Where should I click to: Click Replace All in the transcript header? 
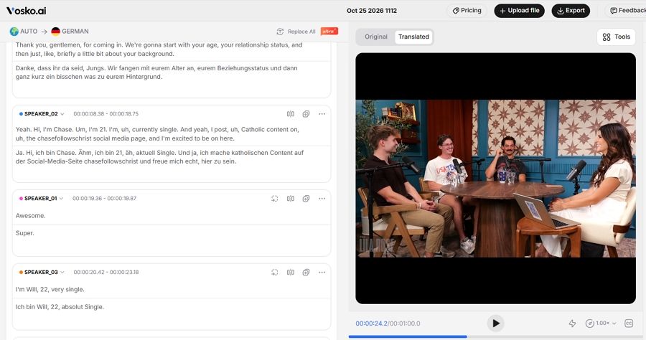click(x=301, y=32)
